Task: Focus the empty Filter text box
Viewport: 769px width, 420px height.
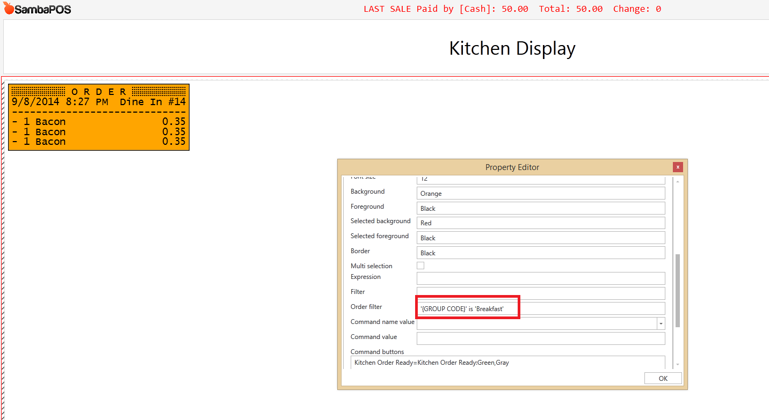Action: pos(540,293)
